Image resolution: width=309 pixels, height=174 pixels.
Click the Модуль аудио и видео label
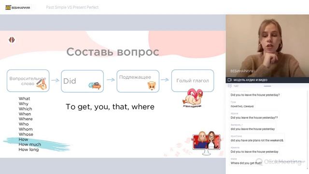click(x=250, y=80)
